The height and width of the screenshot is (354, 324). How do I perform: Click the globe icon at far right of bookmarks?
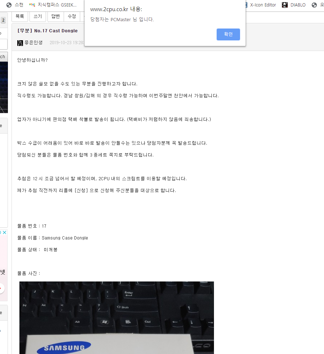[314, 5]
